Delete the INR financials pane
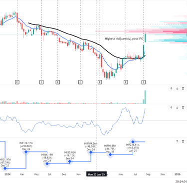 tap(183, 141)
